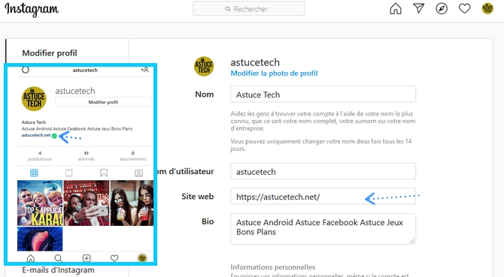
Task: Select tagged photos tab icon
Action: [138, 173]
